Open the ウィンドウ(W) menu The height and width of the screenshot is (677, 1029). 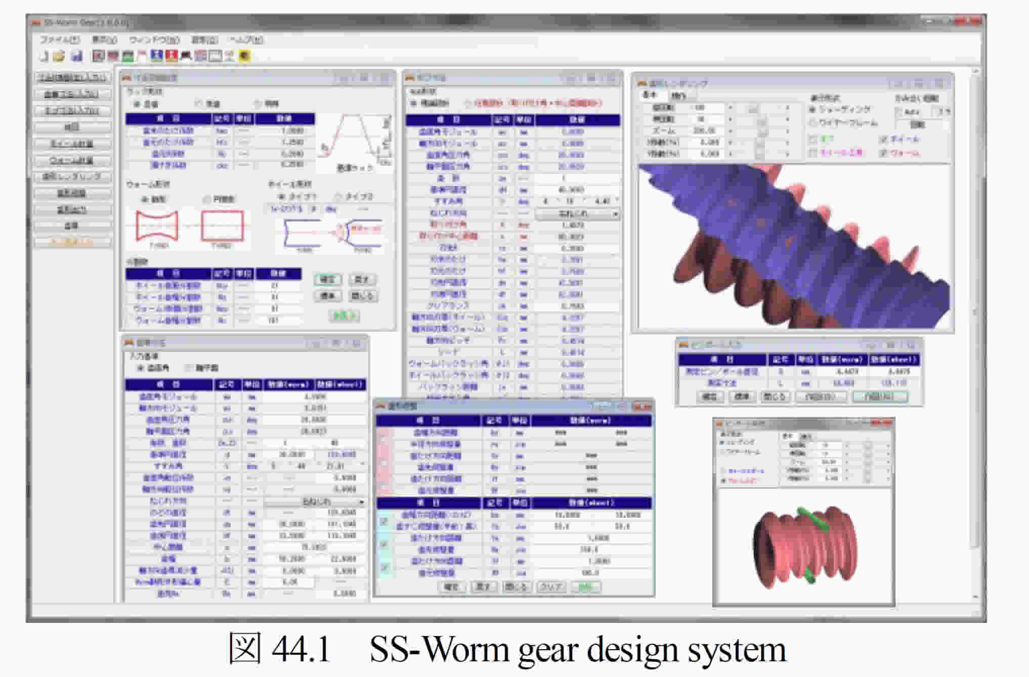tap(154, 39)
